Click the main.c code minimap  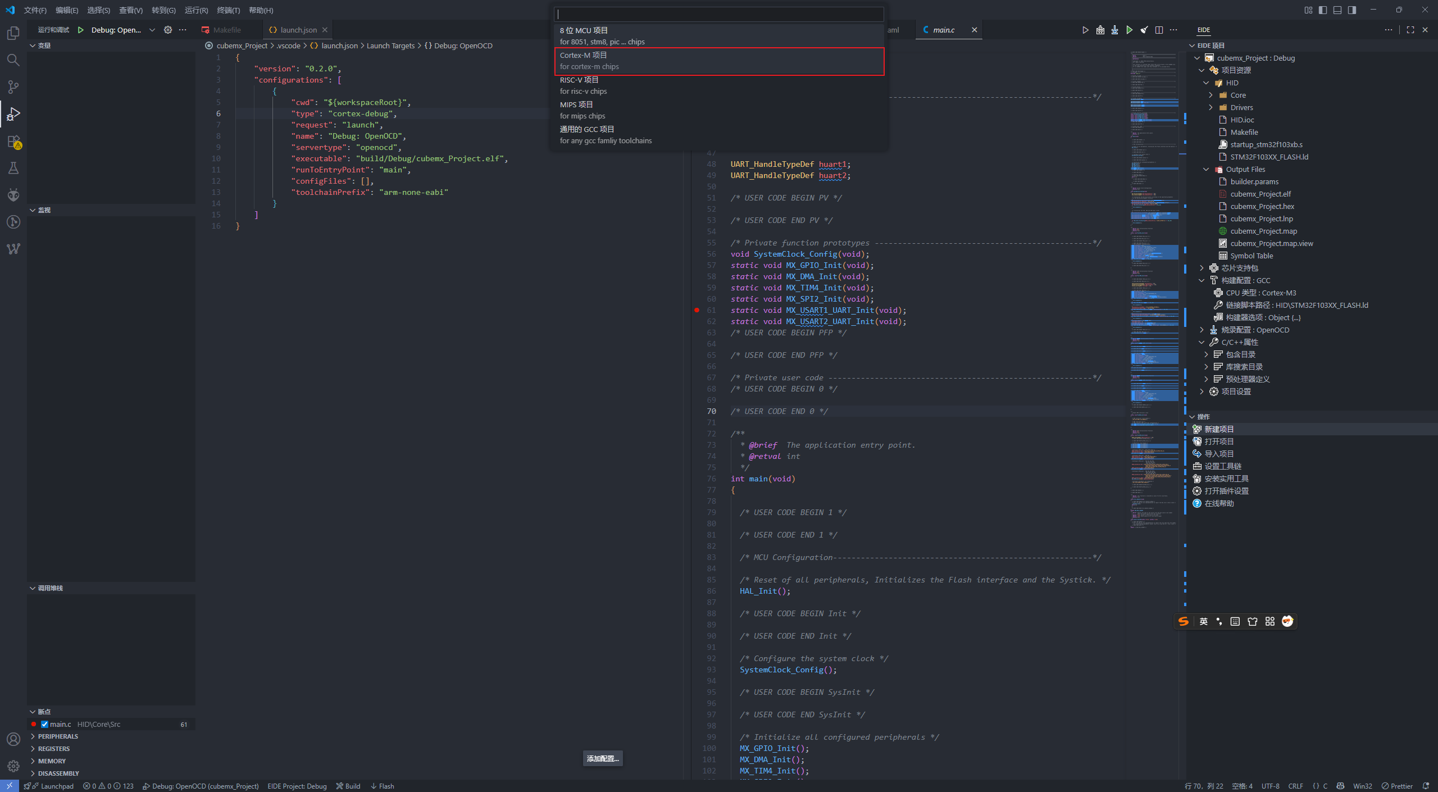tap(1154, 281)
